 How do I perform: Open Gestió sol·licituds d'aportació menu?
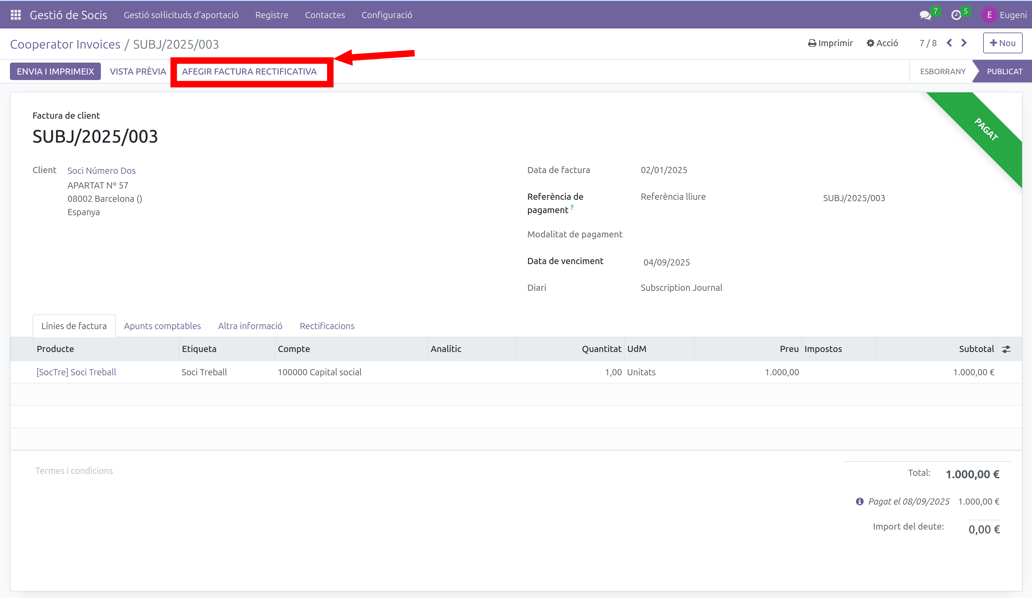pos(181,15)
